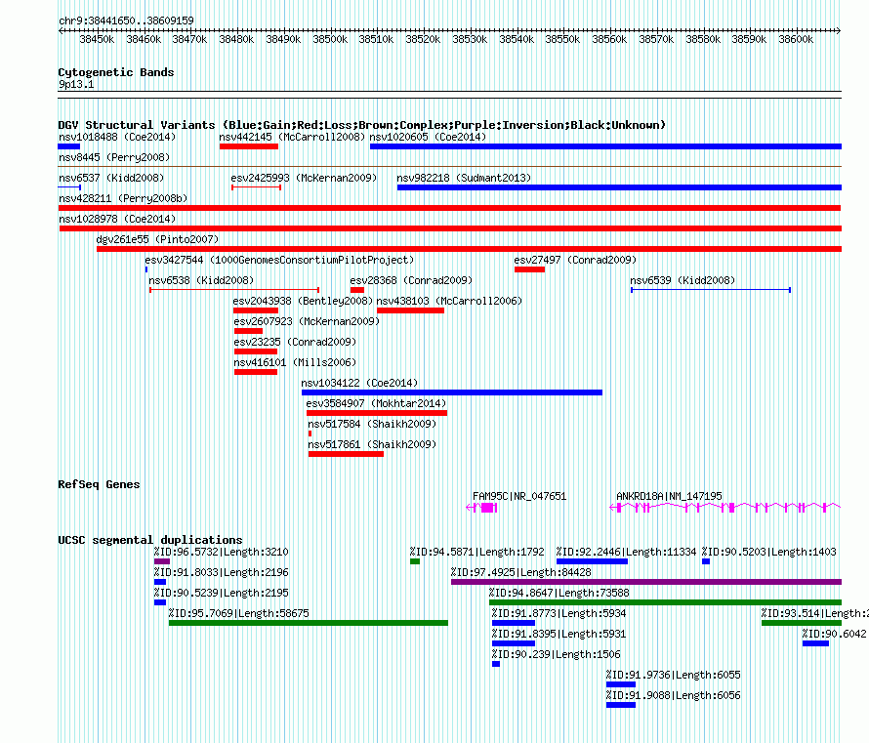Click the nsv6539 (Kidd2008) label
Image resolution: width=869 pixels, height=743 pixels.
[683, 280]
